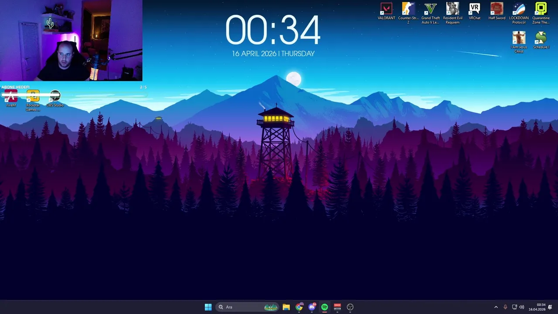Viewport: 558px width, 314px height.
Task: Open File Explorer from the taskbar
Action: tap(286, 307)
